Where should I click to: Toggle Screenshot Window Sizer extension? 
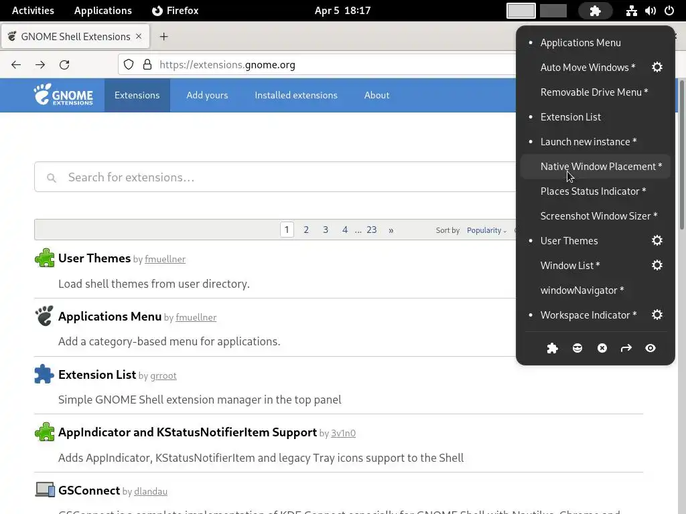pos(596,216)
